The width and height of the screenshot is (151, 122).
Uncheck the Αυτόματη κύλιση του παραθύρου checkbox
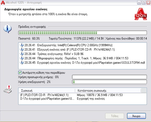pos(20,73)
